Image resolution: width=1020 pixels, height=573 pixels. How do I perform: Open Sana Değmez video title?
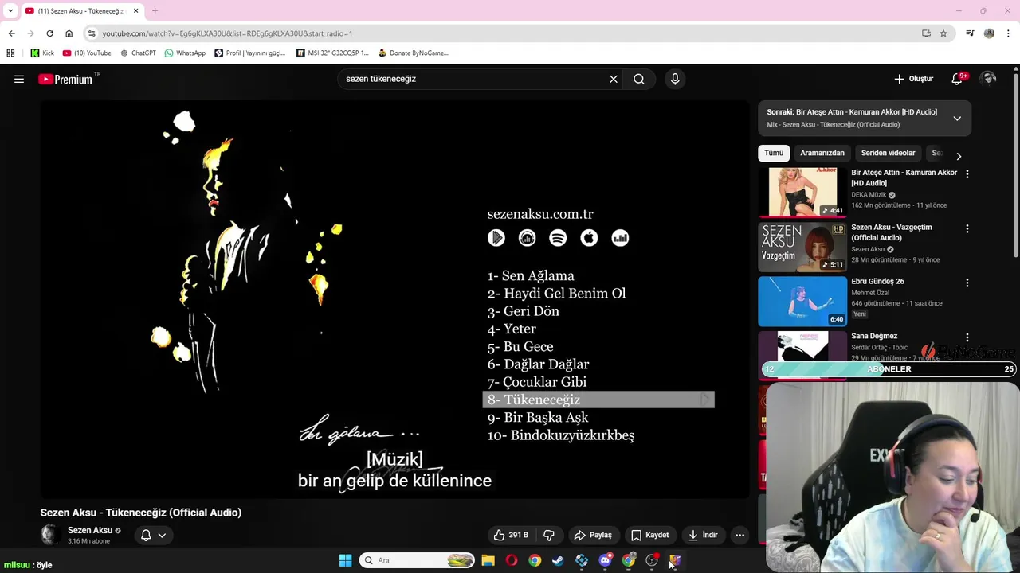(874, 336)
